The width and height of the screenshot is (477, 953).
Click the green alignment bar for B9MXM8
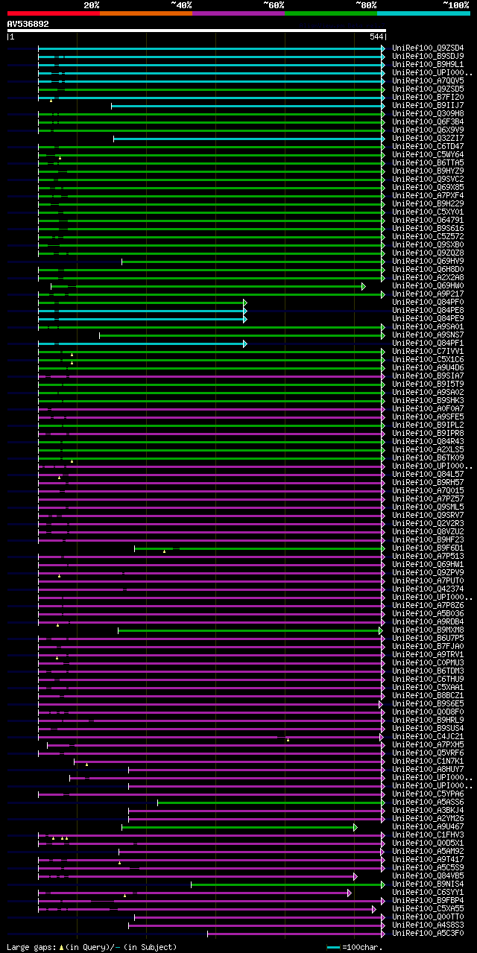coord(250,630)
